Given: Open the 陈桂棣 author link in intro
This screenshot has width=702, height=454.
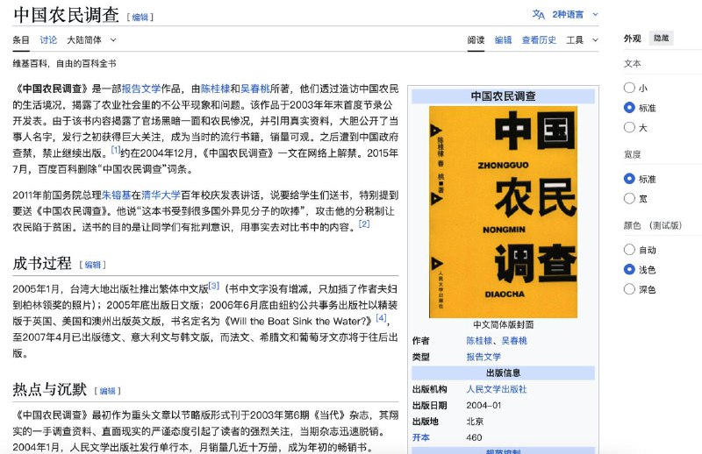Looking at the screenshot, I should click(215, 89).
